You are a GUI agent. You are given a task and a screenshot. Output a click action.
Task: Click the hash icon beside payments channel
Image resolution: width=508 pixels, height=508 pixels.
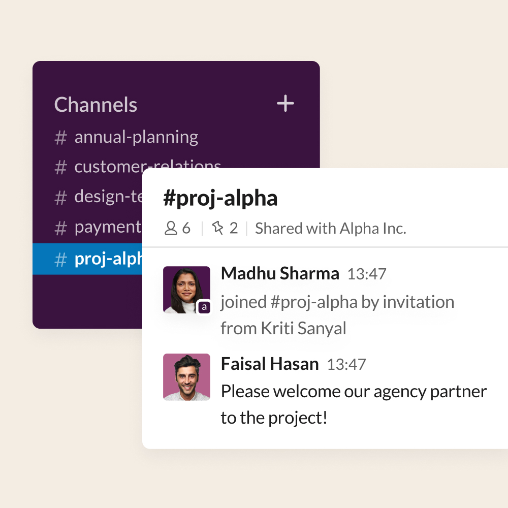pyautogui.click(x=60, y=228)
